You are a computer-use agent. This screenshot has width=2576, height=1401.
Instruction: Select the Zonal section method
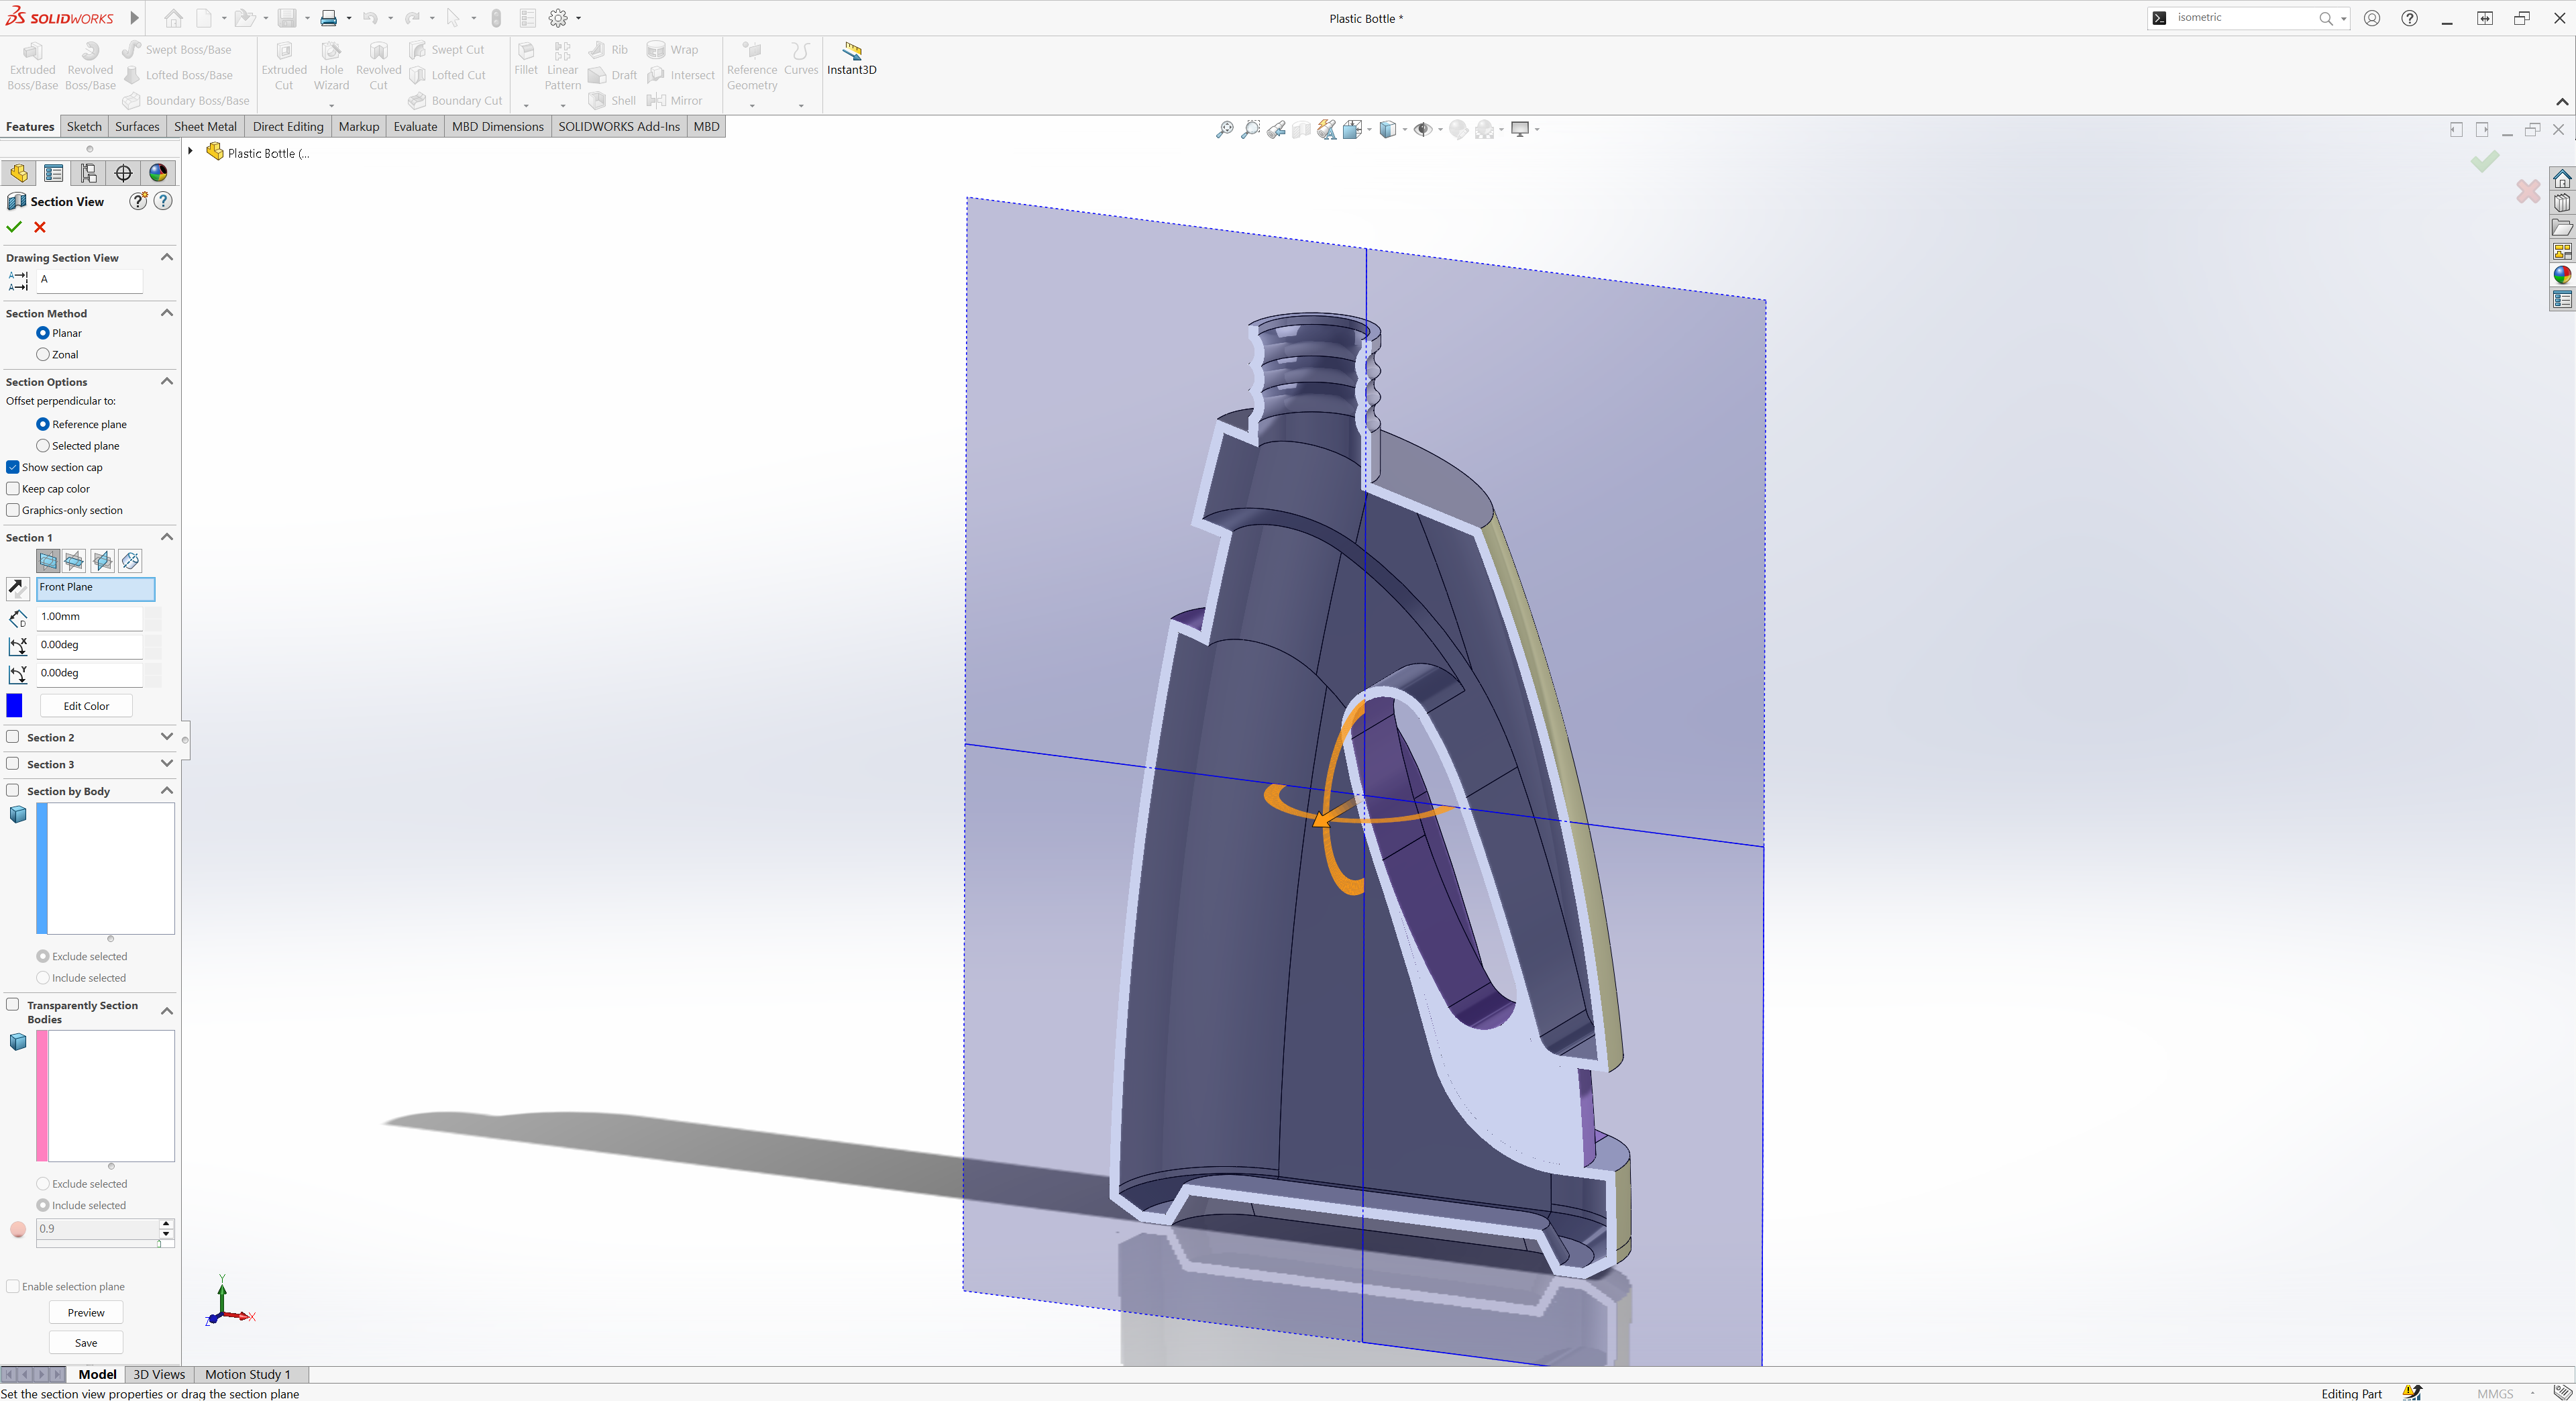pos(43,354)
